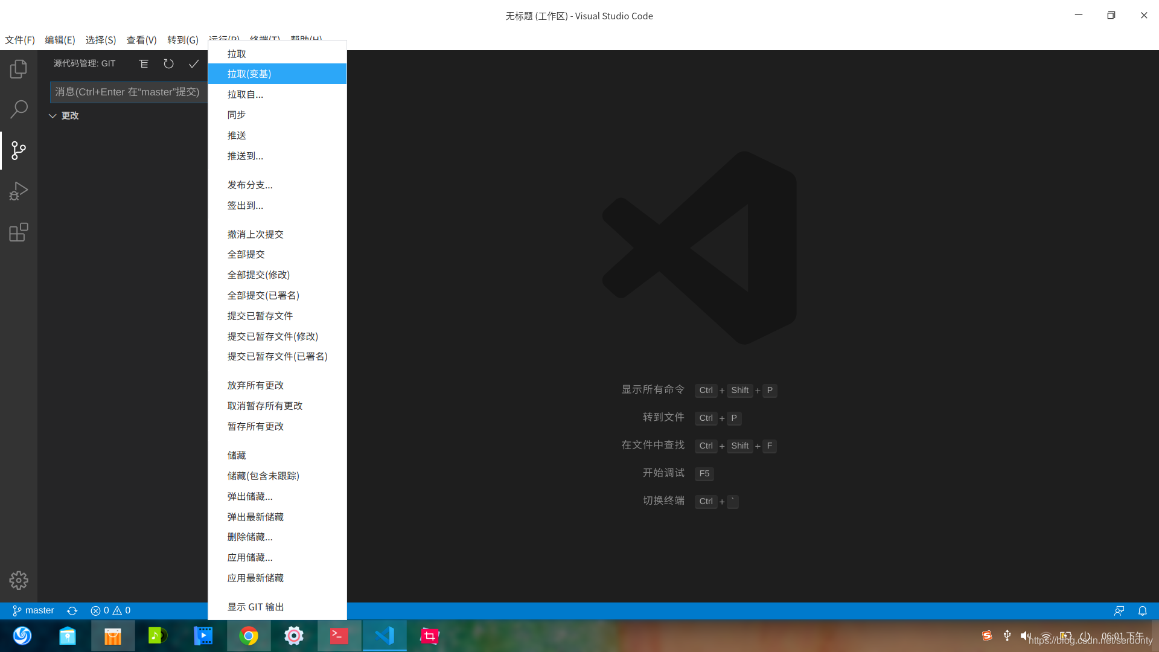
Task: Open the Deepin launcher in the taskbar
Action: pos(22,636)
